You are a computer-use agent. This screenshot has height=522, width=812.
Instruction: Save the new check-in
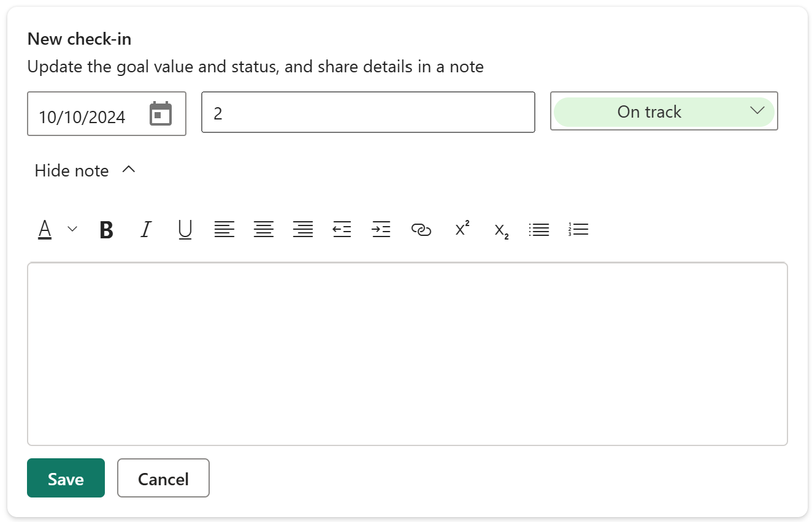point(66,478)
